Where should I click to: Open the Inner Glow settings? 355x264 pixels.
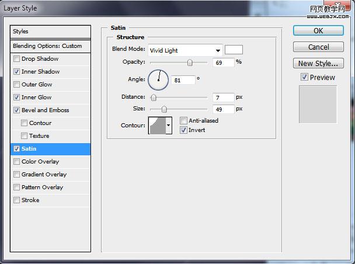36,98
